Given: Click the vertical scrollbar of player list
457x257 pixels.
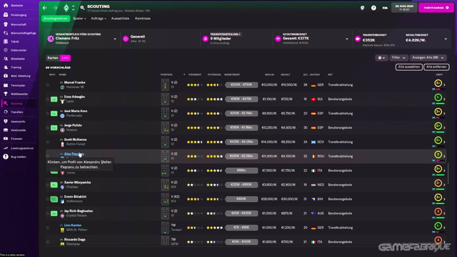Looking at the screenshot, I should tap(448, 174).
